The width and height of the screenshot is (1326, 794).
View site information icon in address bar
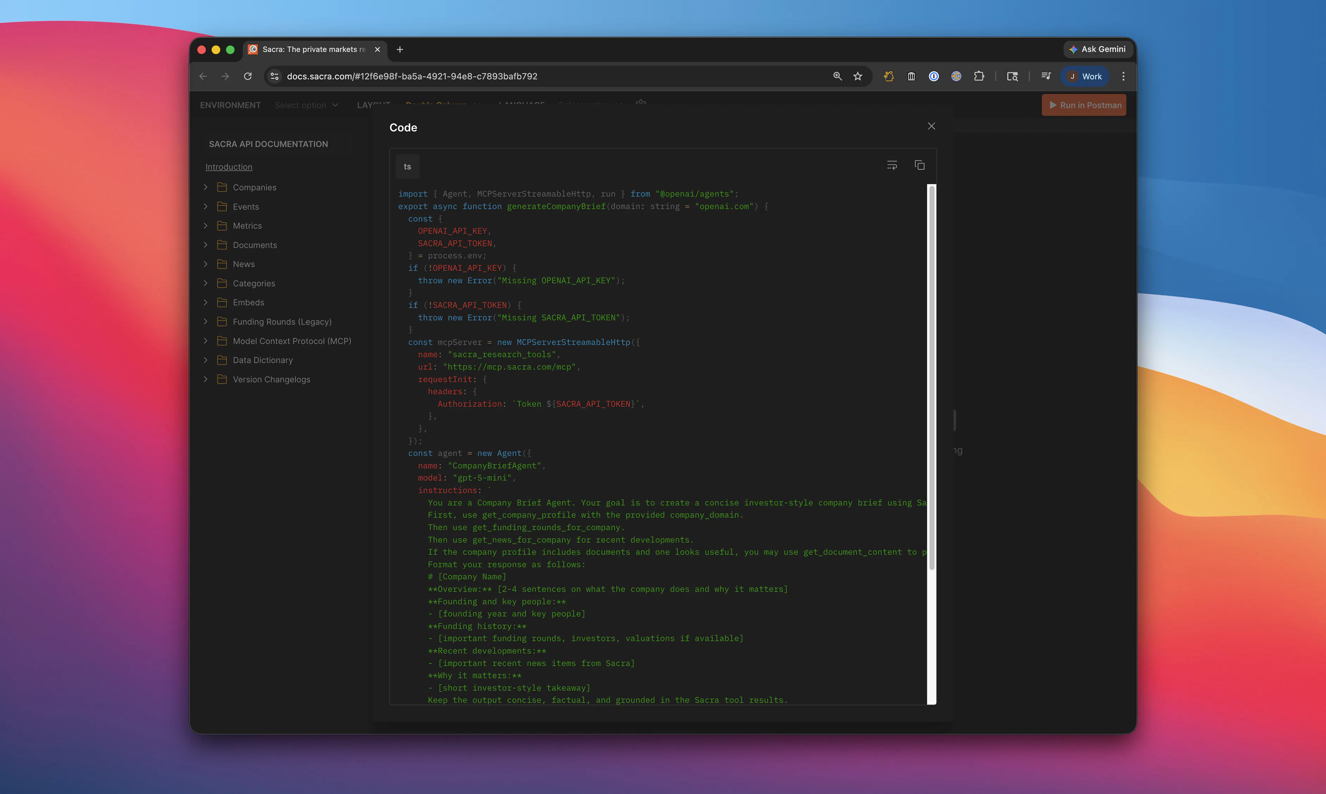click(275, 76)
